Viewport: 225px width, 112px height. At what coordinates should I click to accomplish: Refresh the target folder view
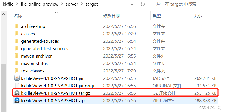pos(142,4)
